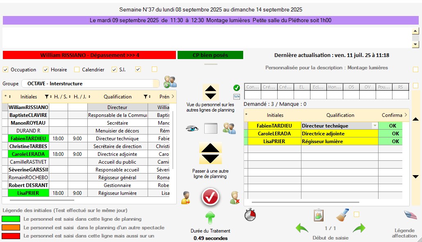Click the eye icon to view personnel
Screen dimensions: 422x242
tap(192, 128)
